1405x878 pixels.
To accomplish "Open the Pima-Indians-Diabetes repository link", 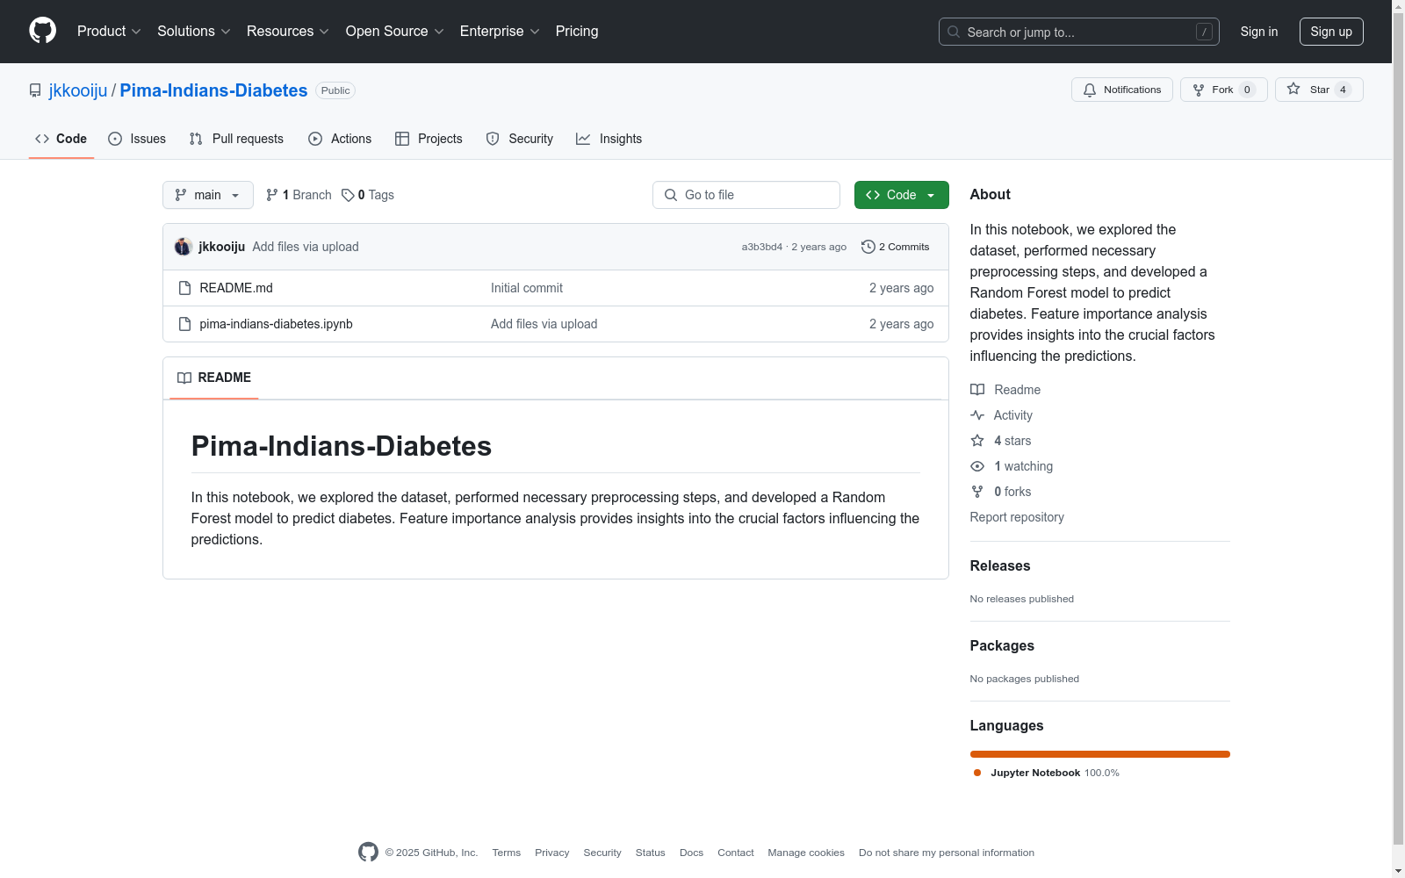I will tap(213, 90).
